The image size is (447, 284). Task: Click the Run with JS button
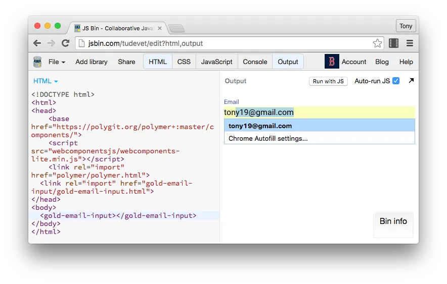328,81
